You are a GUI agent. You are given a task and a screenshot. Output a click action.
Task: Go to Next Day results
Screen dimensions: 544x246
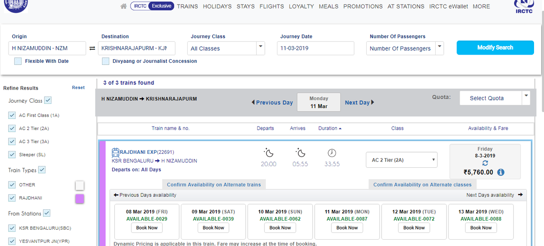[x=360, y=103]
